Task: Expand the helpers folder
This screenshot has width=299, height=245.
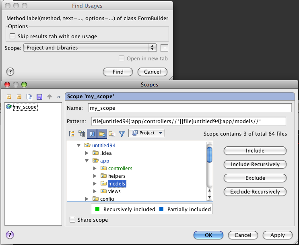Action: (x=95, y=176)
